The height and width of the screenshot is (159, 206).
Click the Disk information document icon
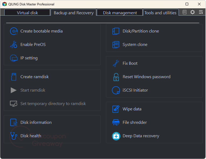click(x=14, y=122)
